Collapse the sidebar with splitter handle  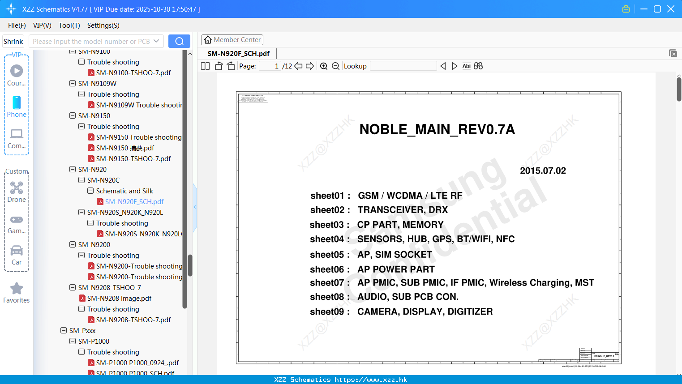pyautogui.click(x=195, y=207)
